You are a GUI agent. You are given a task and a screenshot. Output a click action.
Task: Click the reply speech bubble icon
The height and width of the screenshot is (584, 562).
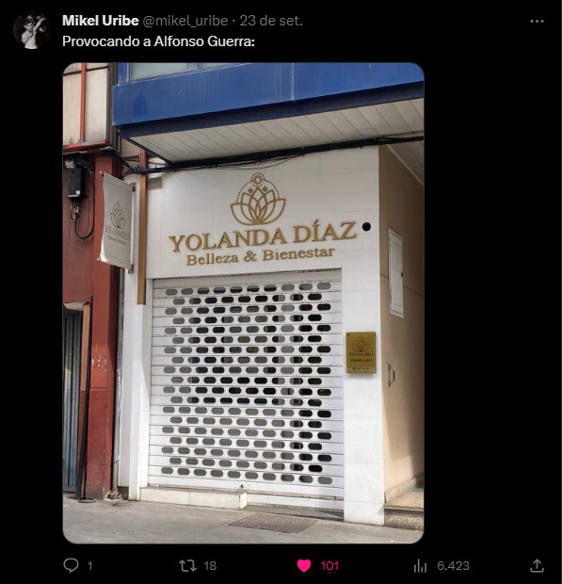pyautogui.click(x=71, y=565)
